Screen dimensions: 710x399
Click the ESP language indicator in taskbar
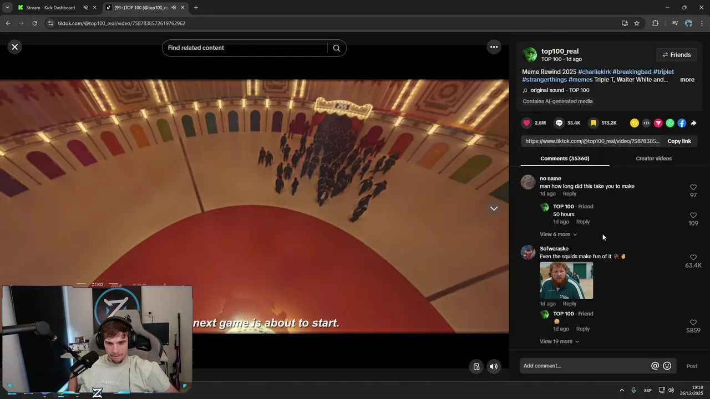click(x=648, y=391)
